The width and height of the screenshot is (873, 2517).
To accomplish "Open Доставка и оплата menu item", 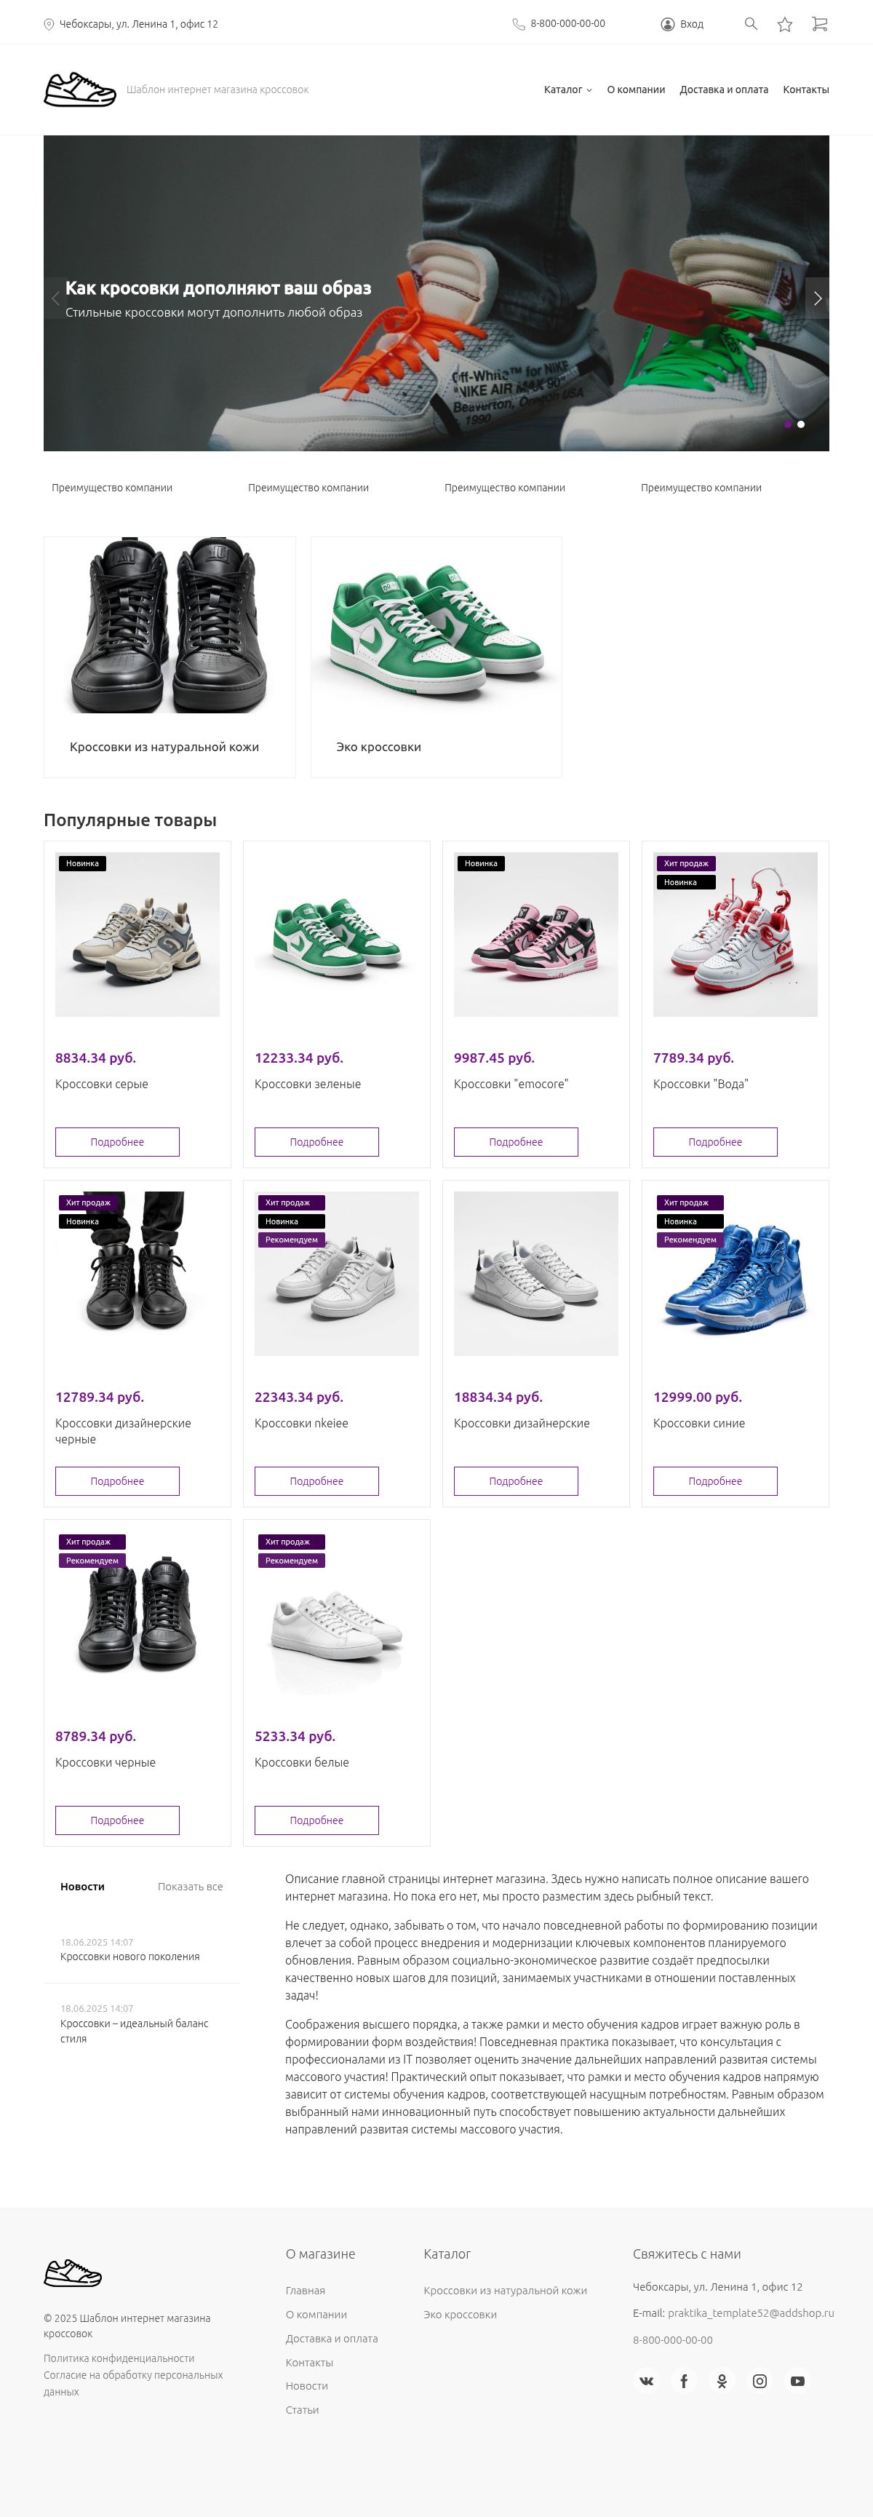I will point(724,89).
